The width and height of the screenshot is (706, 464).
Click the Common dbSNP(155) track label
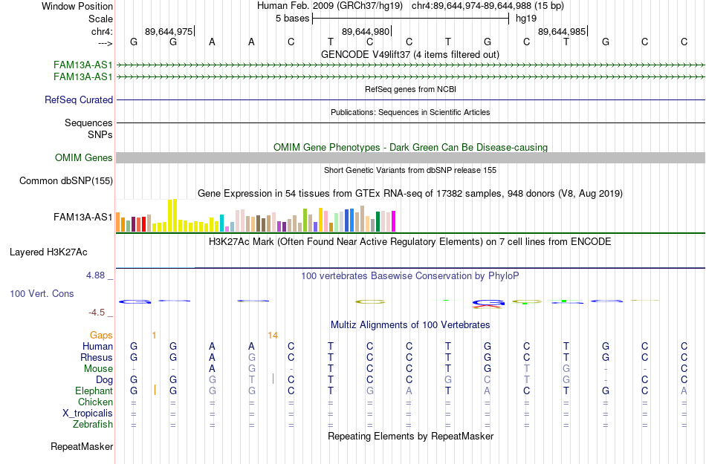66,180
